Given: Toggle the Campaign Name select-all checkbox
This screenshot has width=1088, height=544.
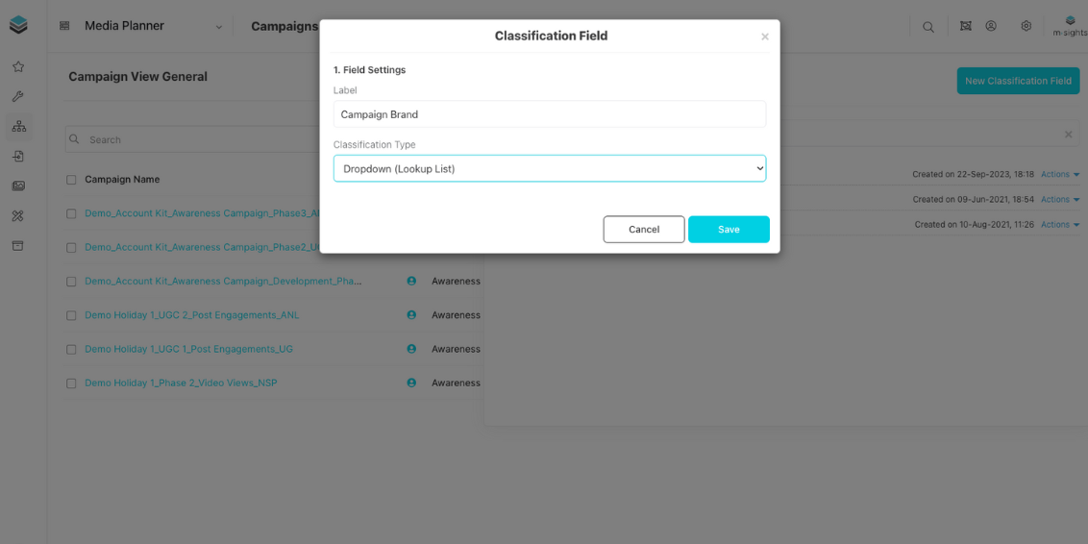Looking at the screenshot, I should pyautogui.click(x=71, y=180).
